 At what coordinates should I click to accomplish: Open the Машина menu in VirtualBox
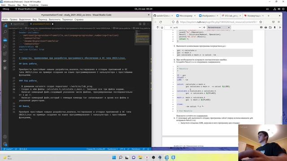pyautogui.click(x=12, y=5)
